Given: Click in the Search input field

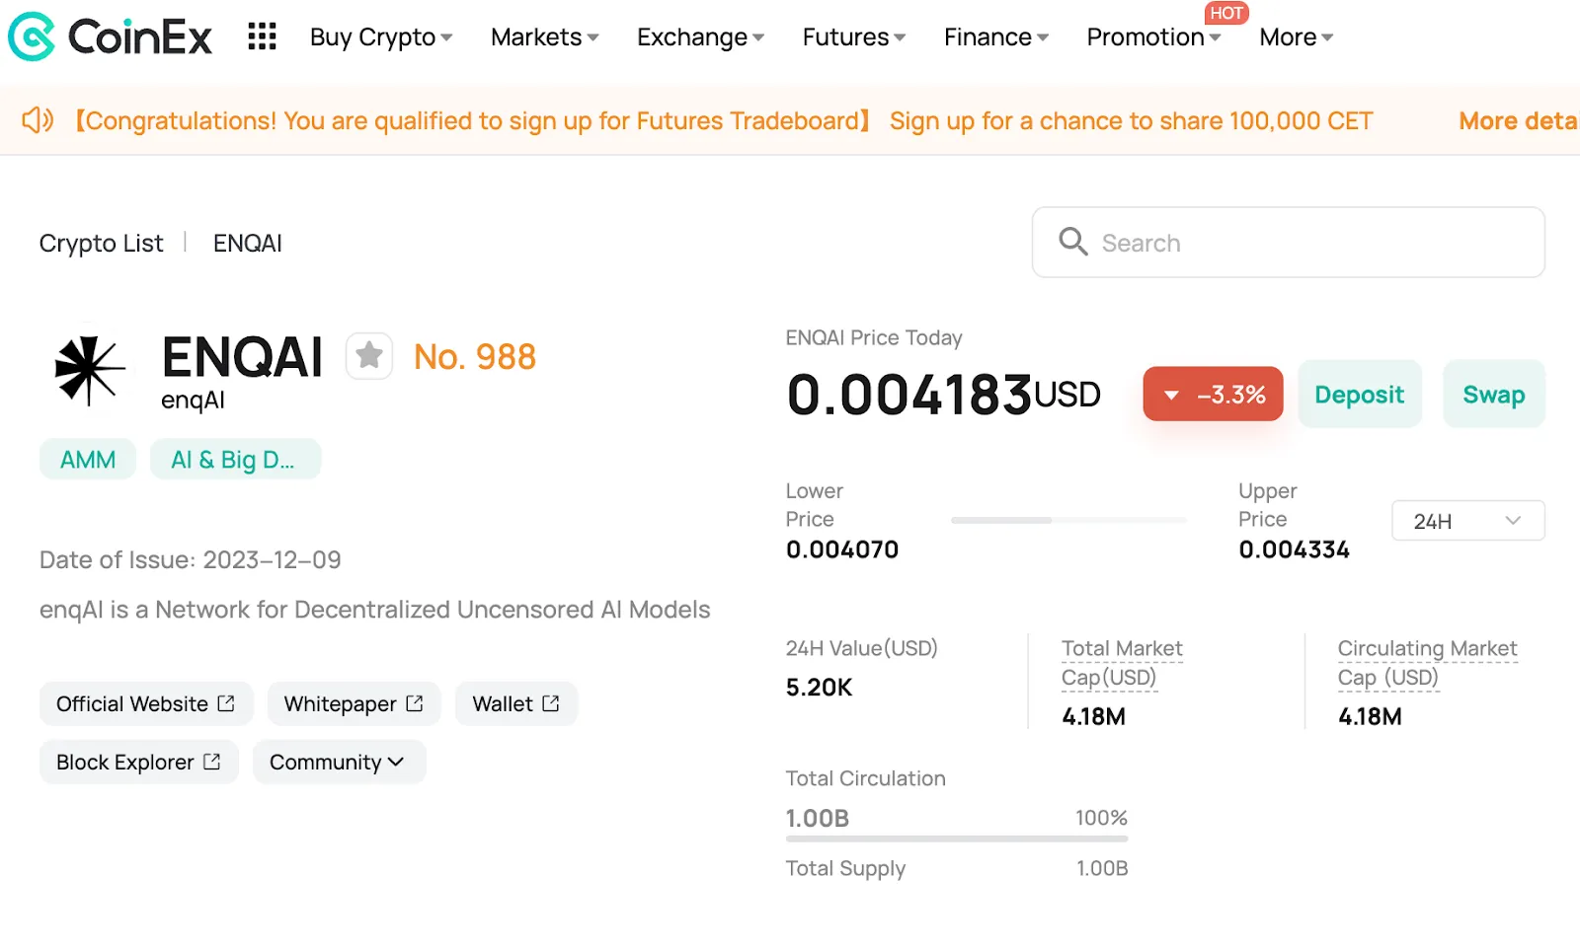Looking at the screenshot, I should [1288, 242].
